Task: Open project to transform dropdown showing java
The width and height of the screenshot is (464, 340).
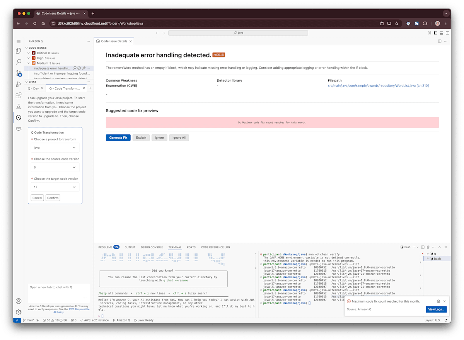Action: point(55,148)
